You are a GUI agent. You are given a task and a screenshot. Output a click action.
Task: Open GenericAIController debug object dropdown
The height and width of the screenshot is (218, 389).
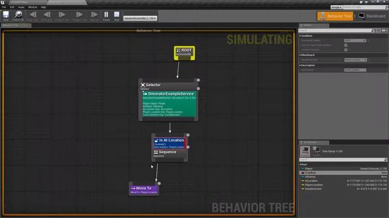140,18
